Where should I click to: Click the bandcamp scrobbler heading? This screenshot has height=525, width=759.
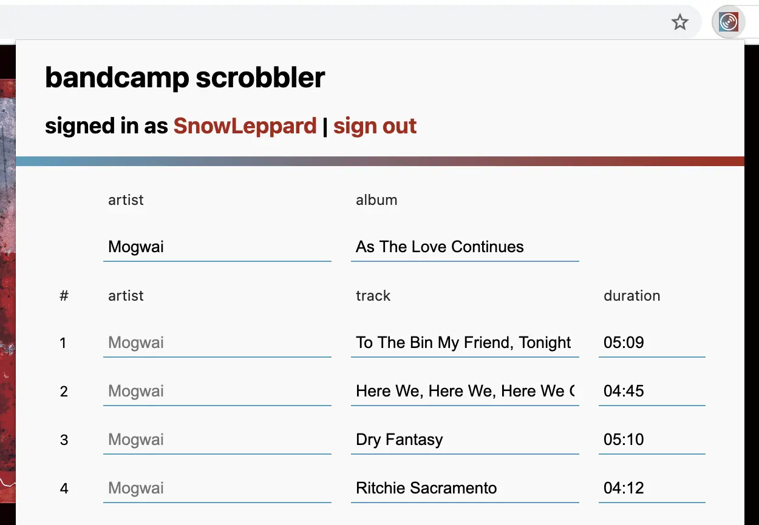[x=185, y=78]
